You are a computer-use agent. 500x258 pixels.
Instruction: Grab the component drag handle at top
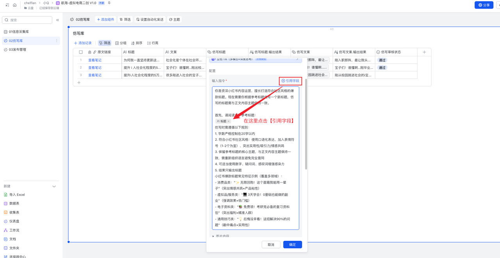pyautogui.click(x=332, y=29)
